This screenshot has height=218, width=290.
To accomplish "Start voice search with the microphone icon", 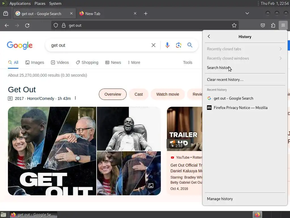I will [167, 45].
